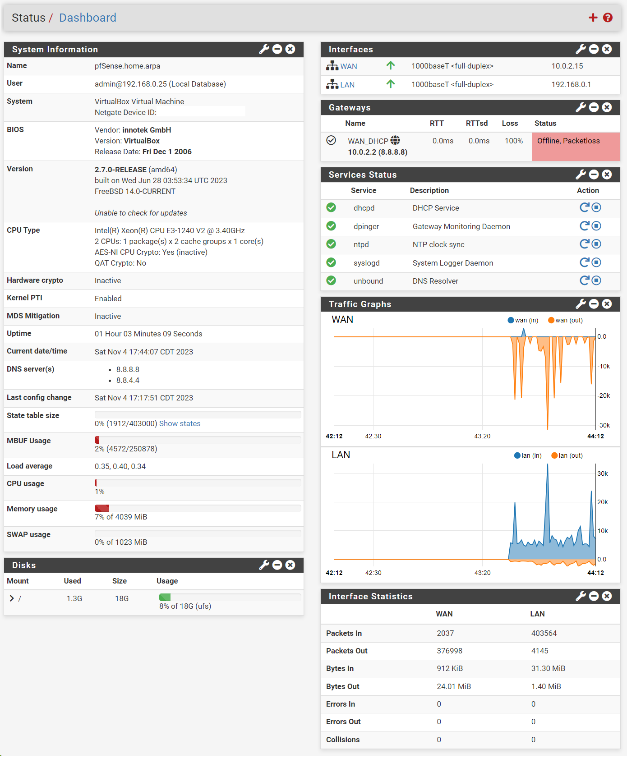Image resolution: width=627 pixels, height=763 pixels.
Task: Close the Gateways widget
Action: click(x=607, y=107)
